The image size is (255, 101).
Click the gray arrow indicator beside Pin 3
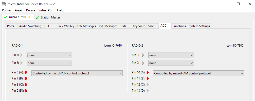point(143,55)
